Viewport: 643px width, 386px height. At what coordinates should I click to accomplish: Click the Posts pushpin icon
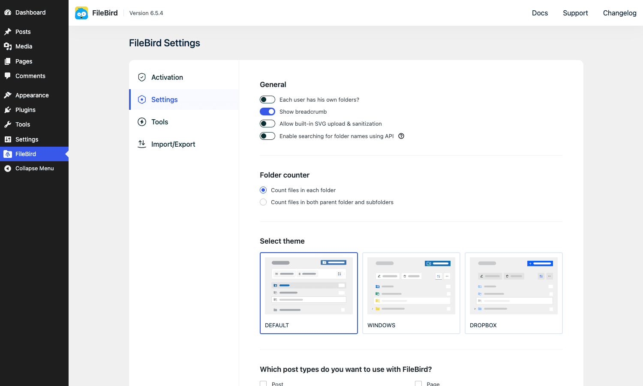[8, 32]
